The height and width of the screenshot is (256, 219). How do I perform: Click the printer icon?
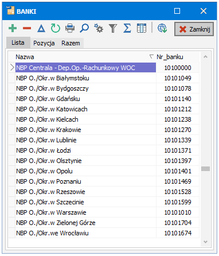click(x=70, y=28)
